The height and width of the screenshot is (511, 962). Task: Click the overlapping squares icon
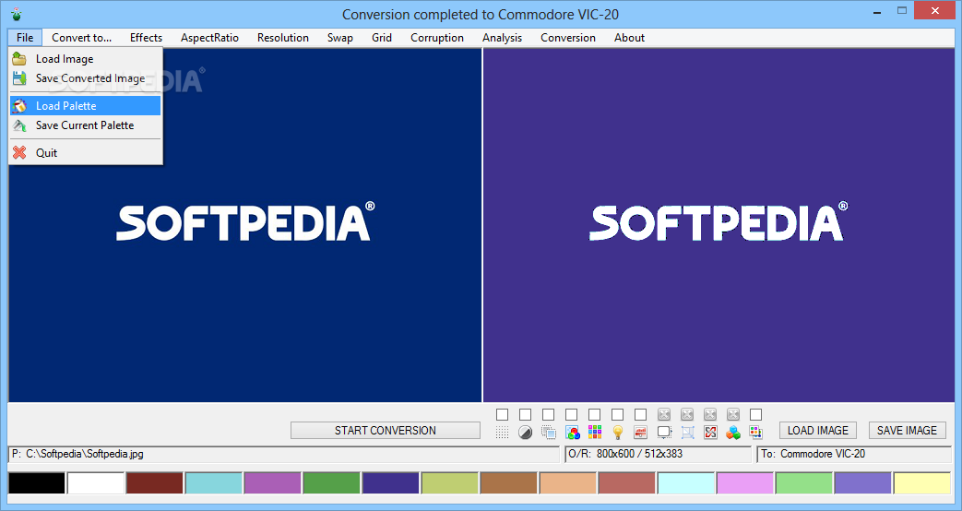pos(549,433)
